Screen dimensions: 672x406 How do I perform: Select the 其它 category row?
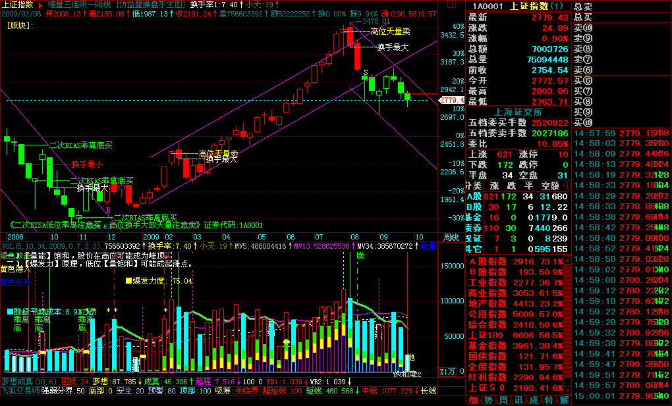(518, 249)
